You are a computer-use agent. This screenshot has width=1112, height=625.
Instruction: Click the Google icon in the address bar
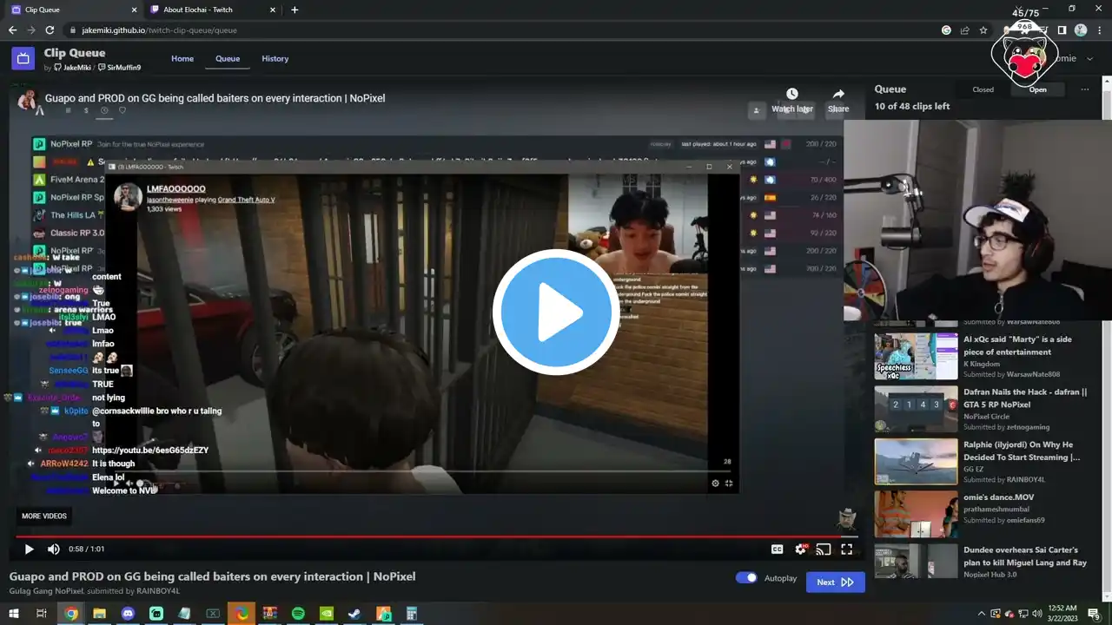(x=946, y=30)
